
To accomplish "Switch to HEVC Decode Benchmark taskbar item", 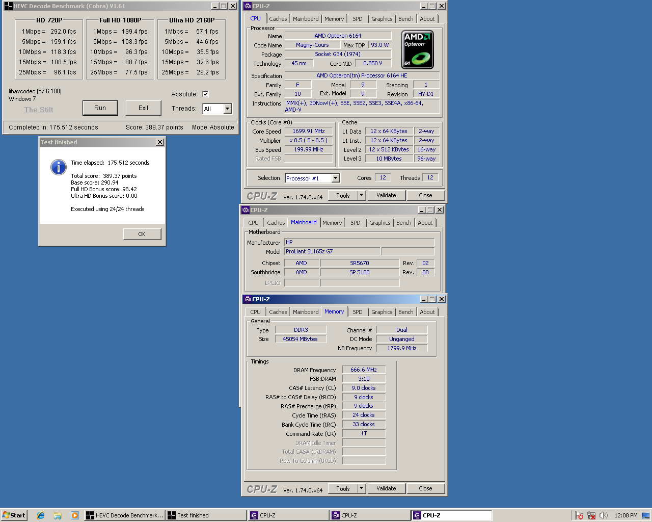I will click(x=125, y=515).
